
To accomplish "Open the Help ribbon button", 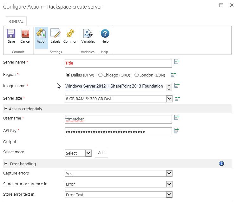I will 105,36.
